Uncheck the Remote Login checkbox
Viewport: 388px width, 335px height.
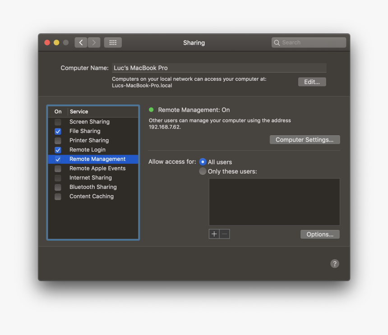pos(58,150)
